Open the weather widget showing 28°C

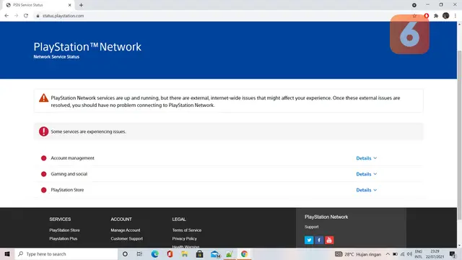pos(358,254)
